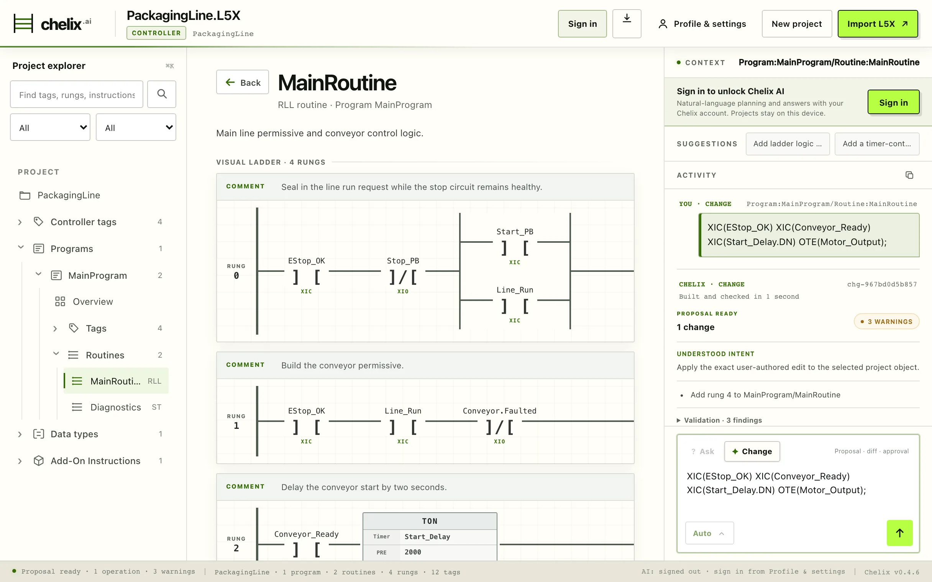The width and height of the screenshot is (932, 582).
Task: Select the PackagingLine project root
Action: click(x=69, y=195)
